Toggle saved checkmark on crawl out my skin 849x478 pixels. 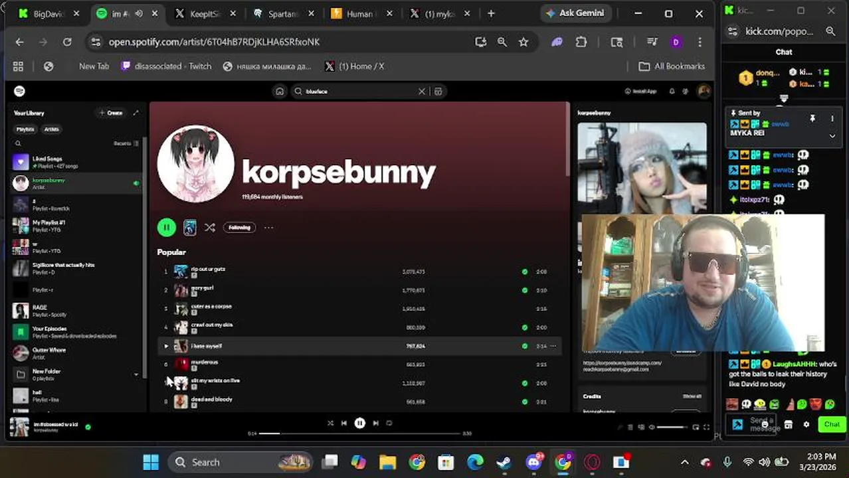[x=525, y=327]
